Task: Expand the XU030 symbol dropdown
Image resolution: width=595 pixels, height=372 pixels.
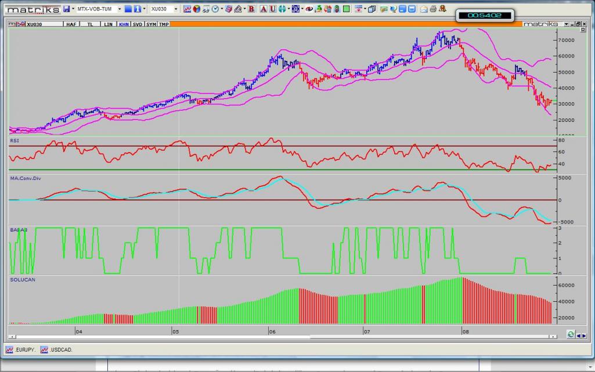Action: tap(176, 9)
